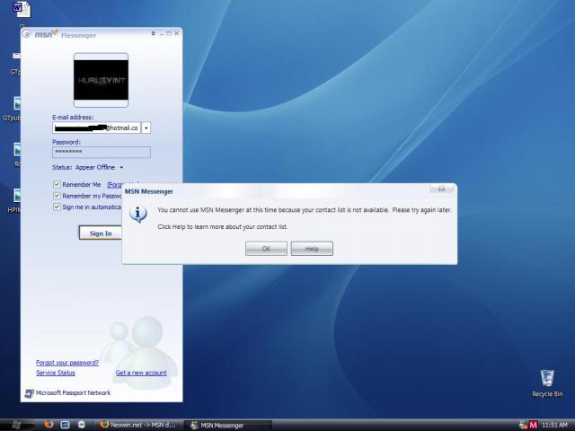Click the info icon in the dialog
575x431 pixels.
pyautogui.click(x=138, y=214)
